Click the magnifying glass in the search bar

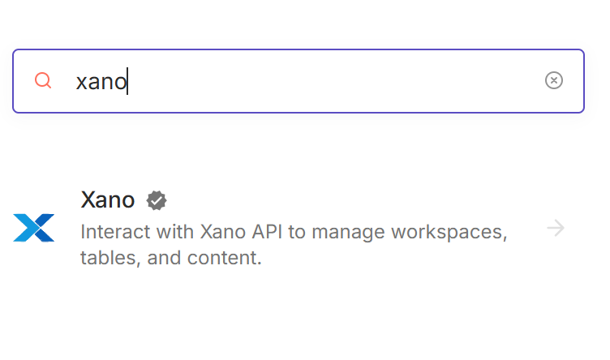click(x=43, y=80)
